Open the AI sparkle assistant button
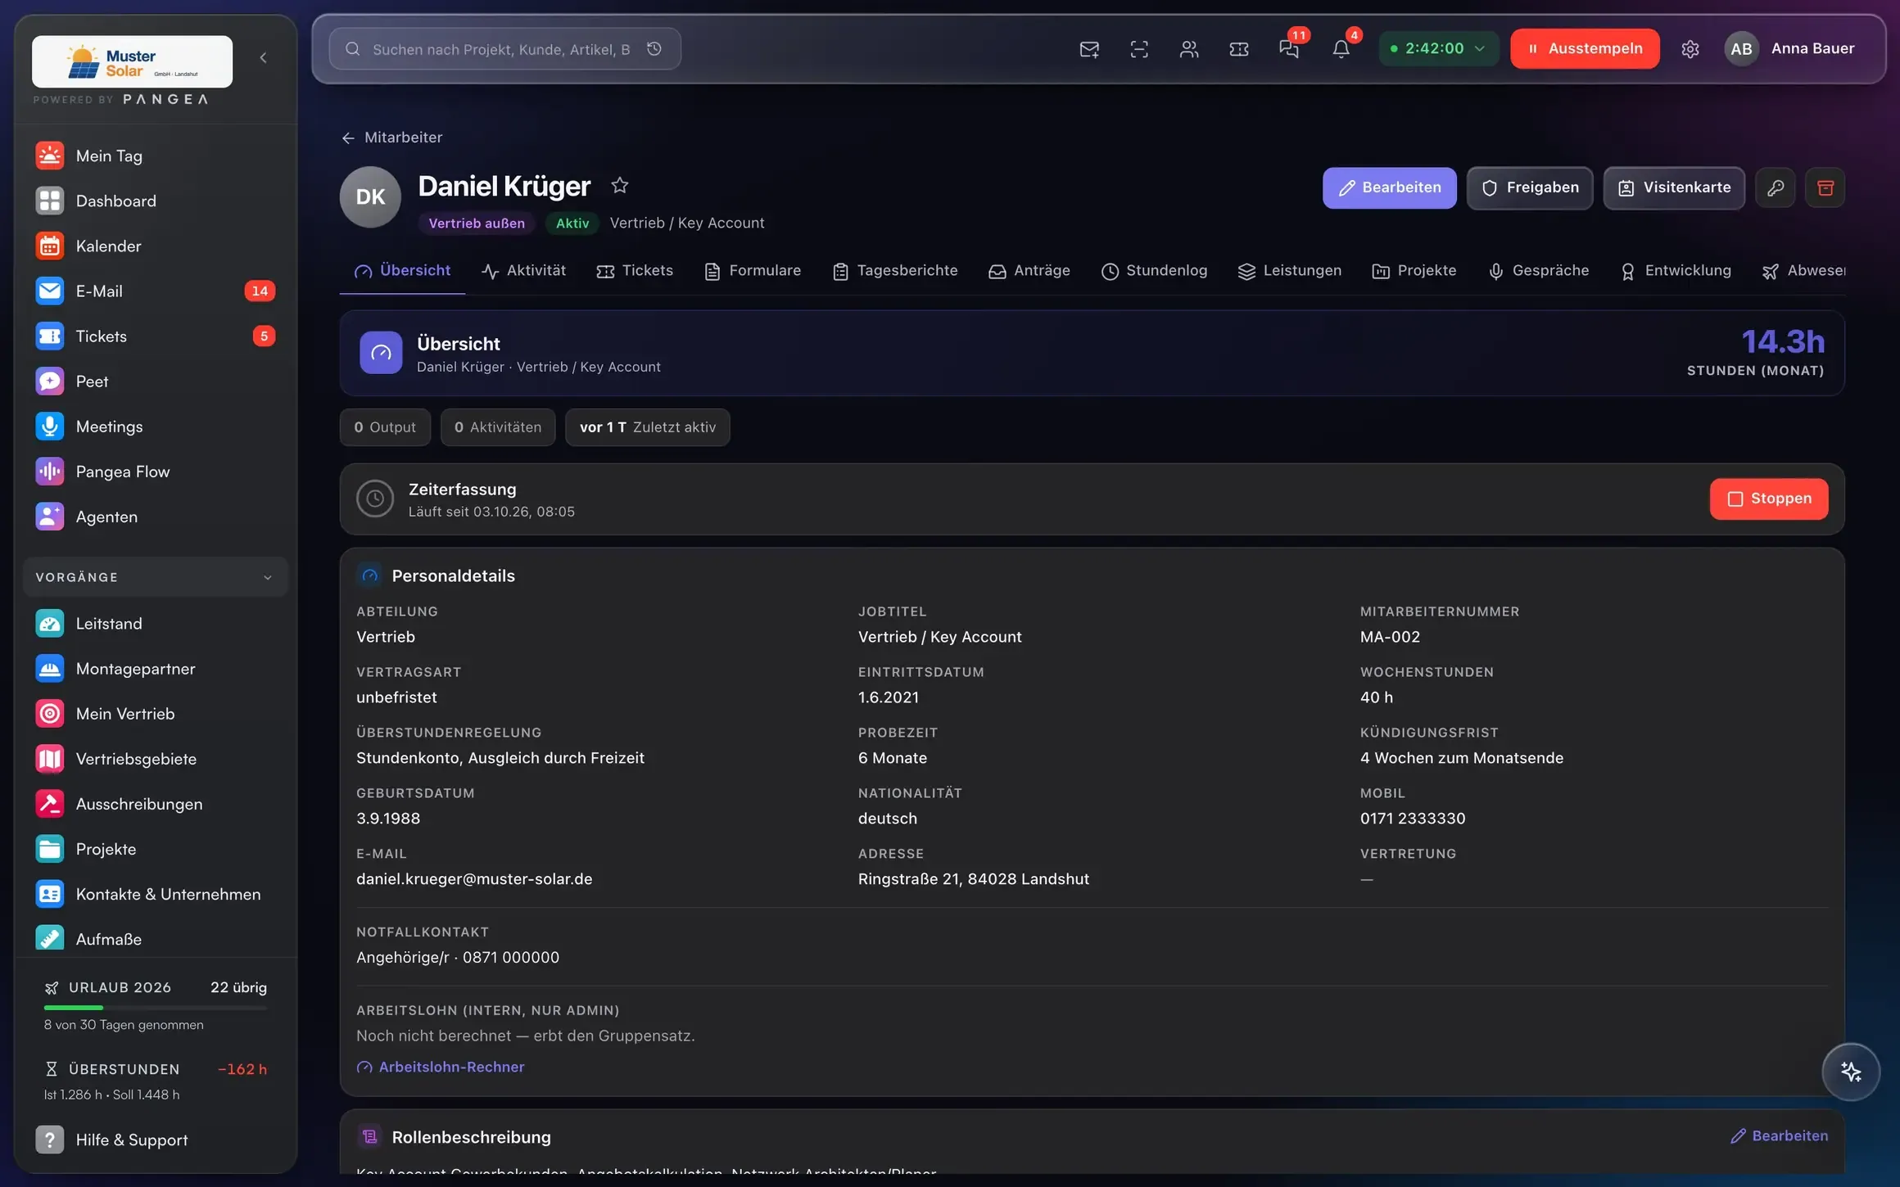Screen dimensions: 1900x1187 click(x=1851, y=1072)
